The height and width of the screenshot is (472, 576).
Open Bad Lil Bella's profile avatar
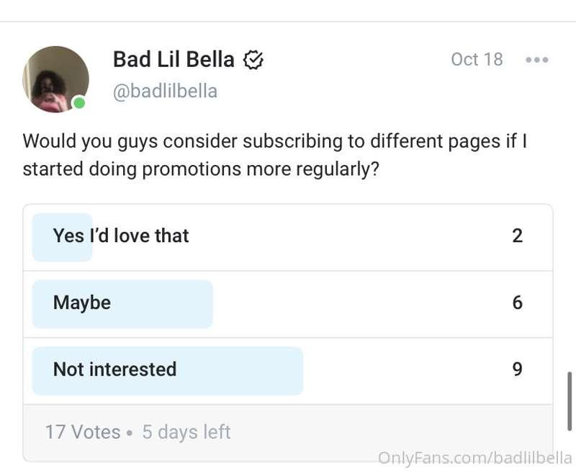56,79
